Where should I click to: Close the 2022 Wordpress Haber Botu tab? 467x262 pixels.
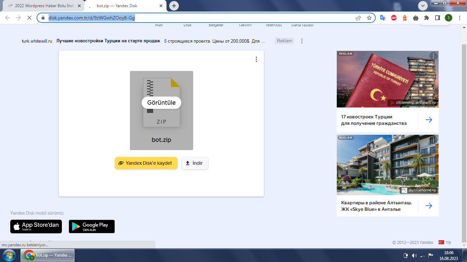[79, 6]
